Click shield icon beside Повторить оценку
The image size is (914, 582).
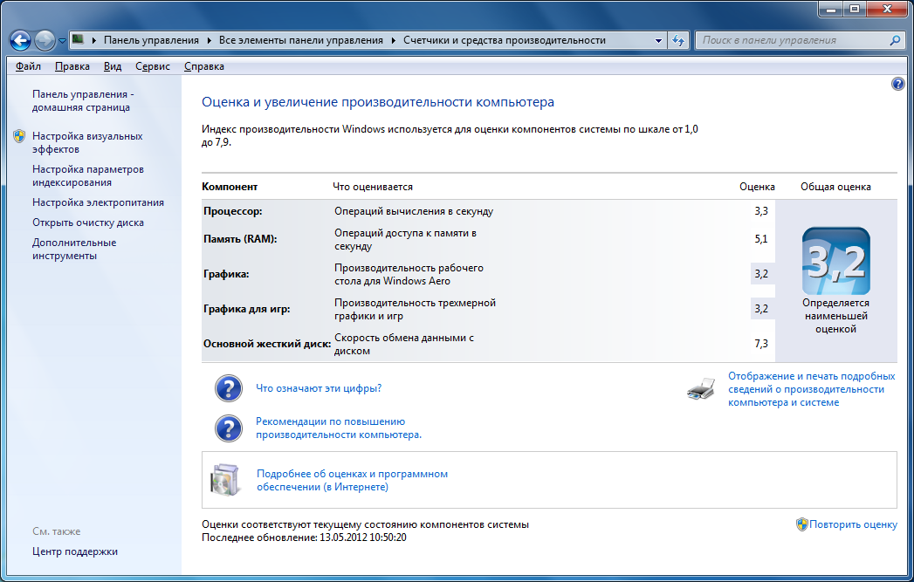[x=802, y=524]
